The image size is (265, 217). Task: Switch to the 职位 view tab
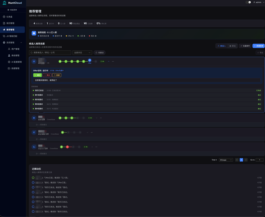233,46
